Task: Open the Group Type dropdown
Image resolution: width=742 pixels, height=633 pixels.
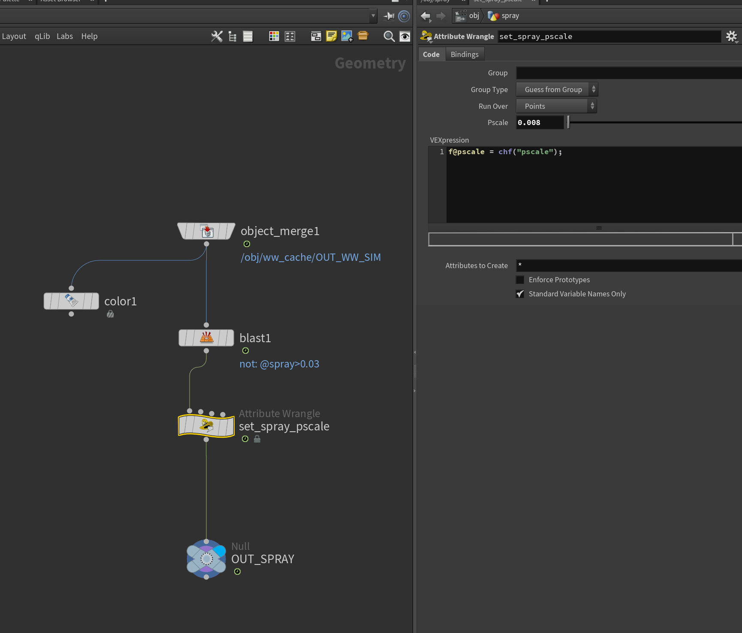Action: (557, 90)
